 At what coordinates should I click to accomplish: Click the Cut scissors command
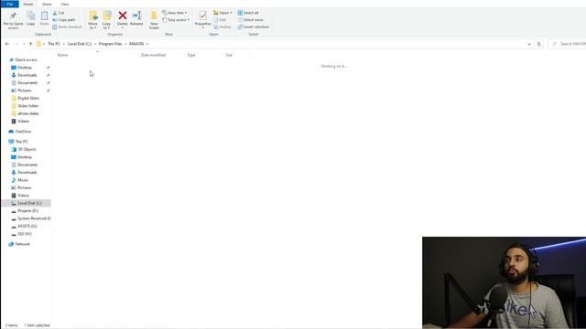tap(59, 13)
